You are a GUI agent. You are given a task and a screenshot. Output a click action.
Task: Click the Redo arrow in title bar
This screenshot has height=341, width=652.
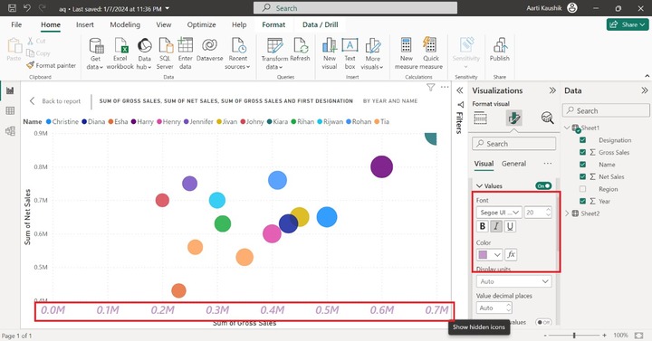[x=42, y=8]
